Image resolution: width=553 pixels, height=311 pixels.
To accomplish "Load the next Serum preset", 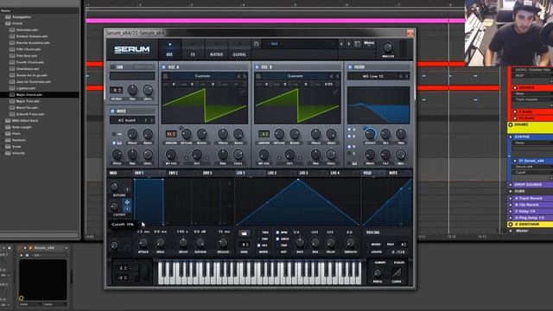I will [x=349, y=44].
